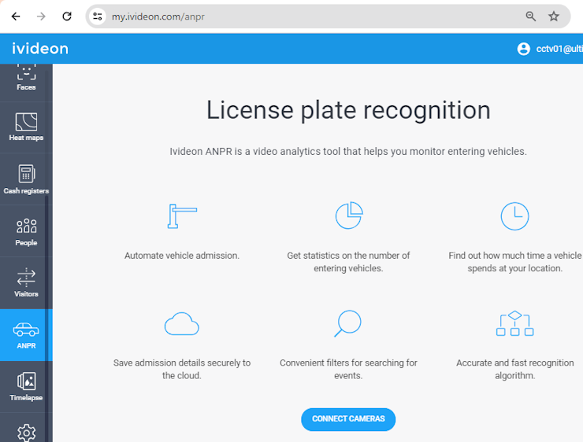Select the ANPR sidebar item

(x=26, y=335)
